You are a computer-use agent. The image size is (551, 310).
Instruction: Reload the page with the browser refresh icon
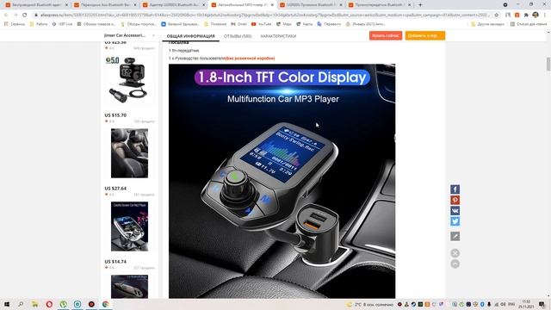tap(25, 15)
